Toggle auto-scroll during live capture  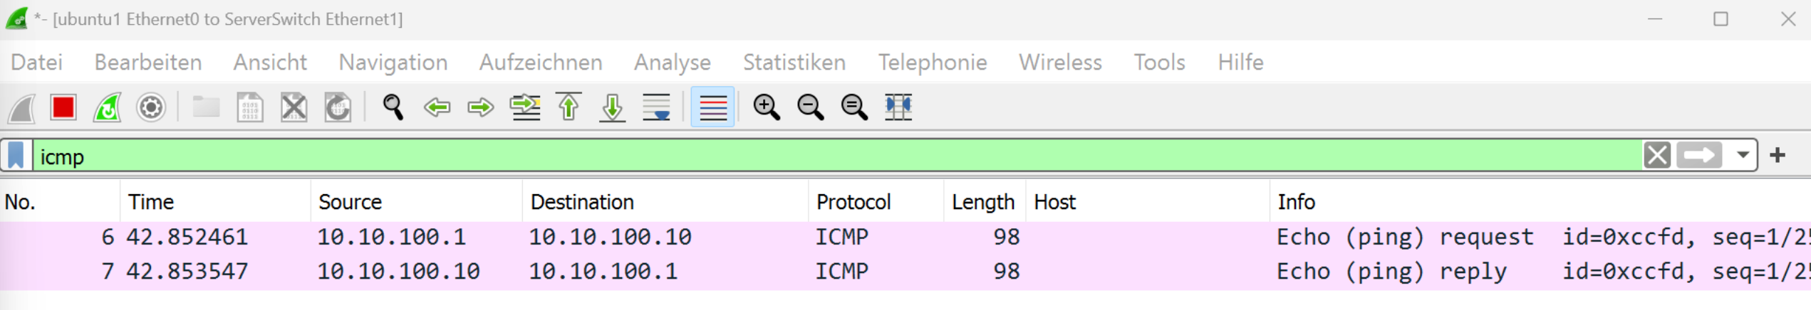[656, 108]
